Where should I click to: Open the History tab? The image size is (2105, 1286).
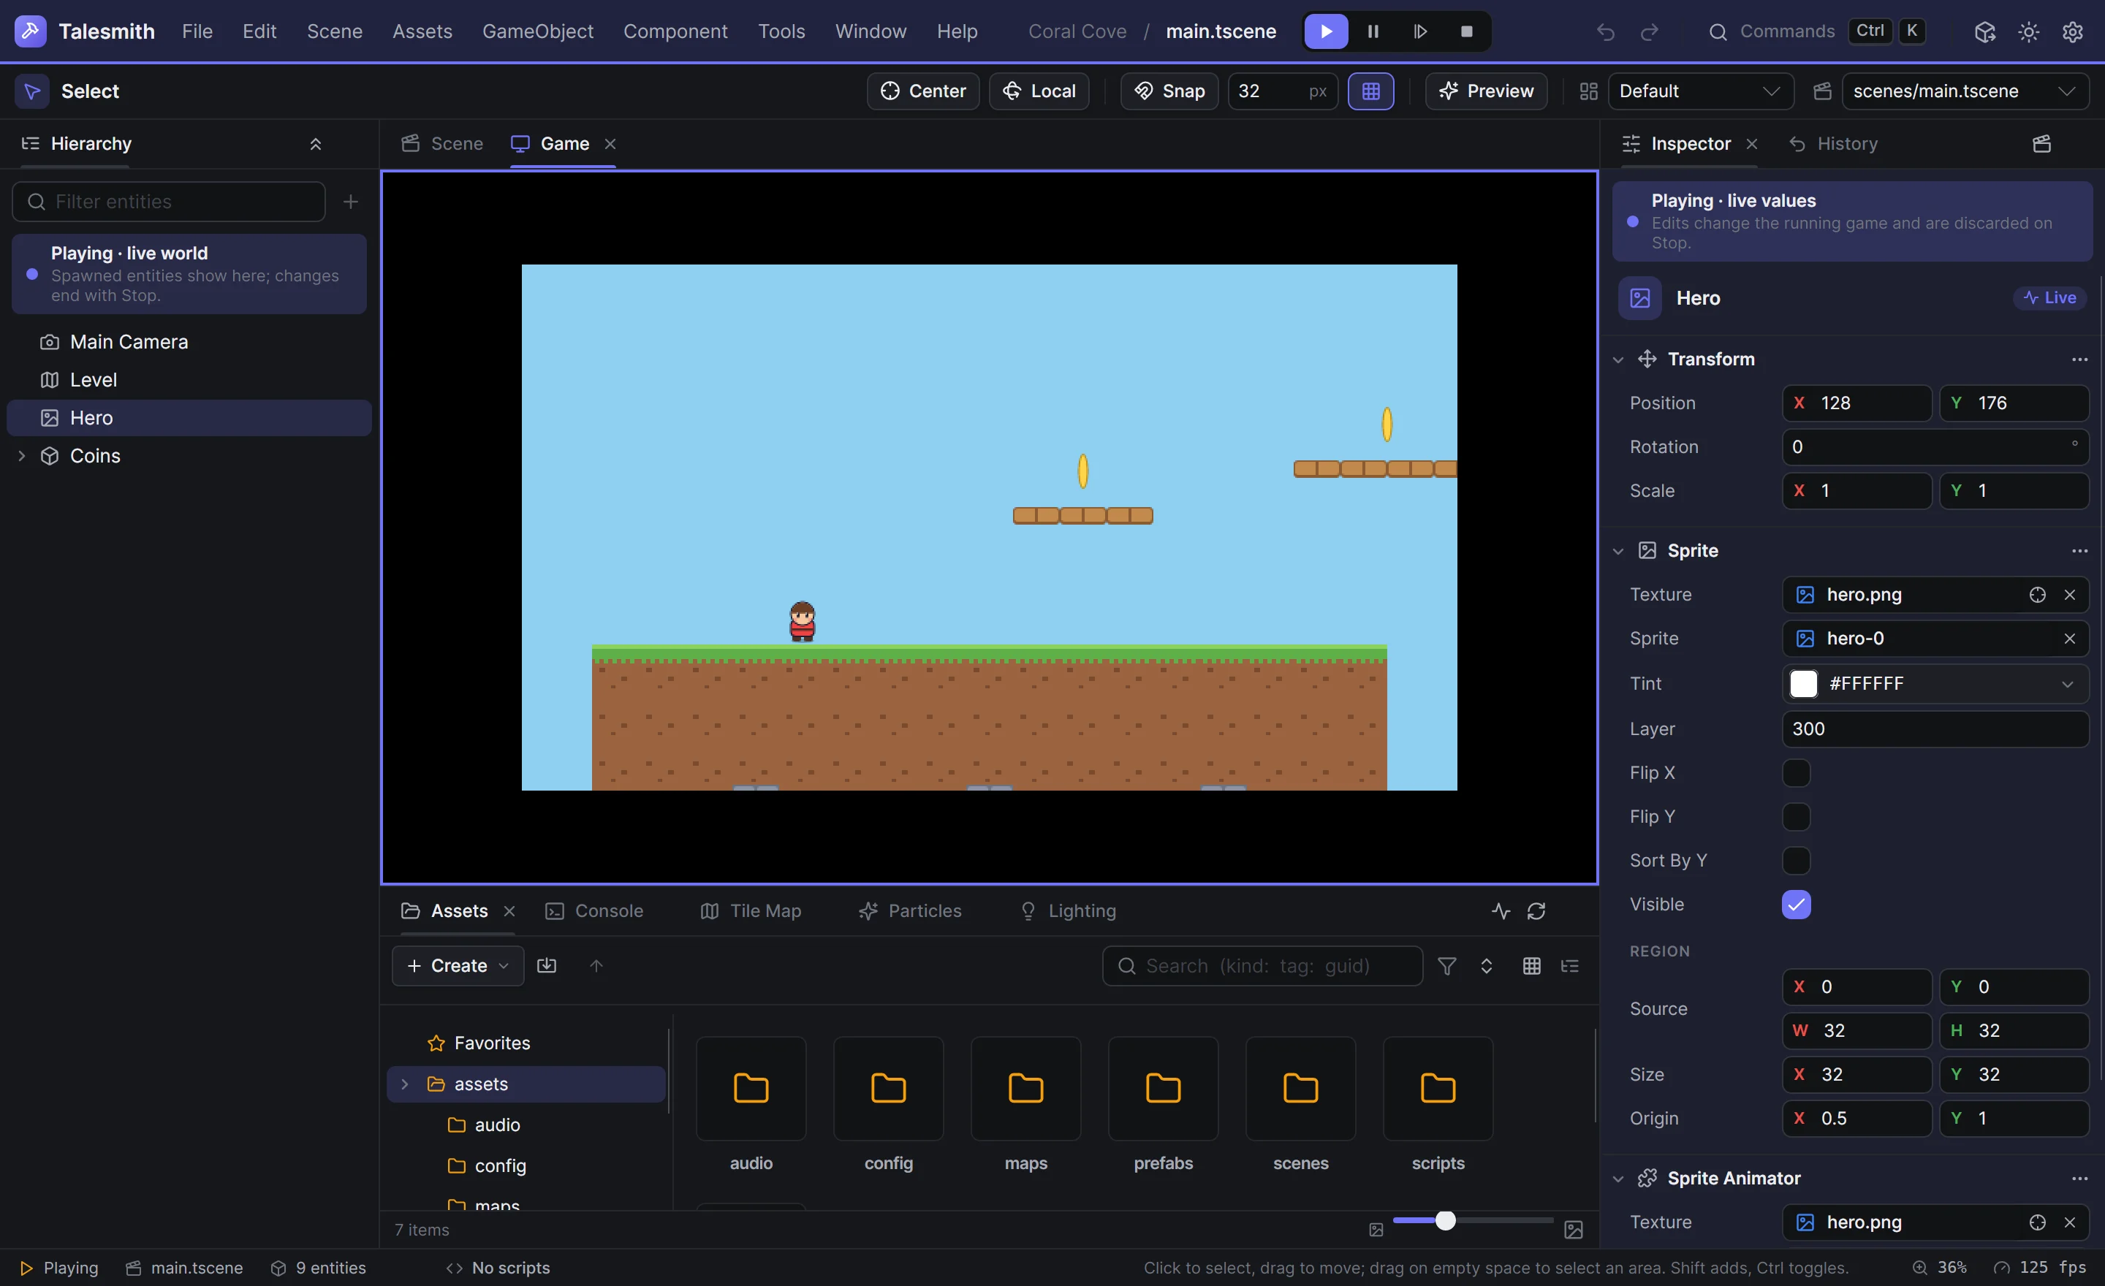pos(1833,143)
